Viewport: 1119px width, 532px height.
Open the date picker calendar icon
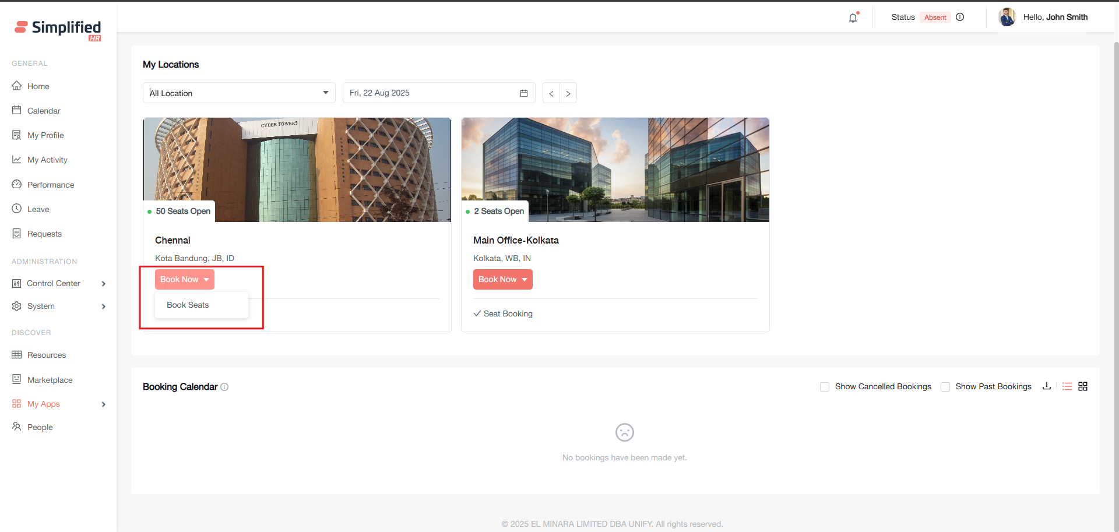pos(524,93)
